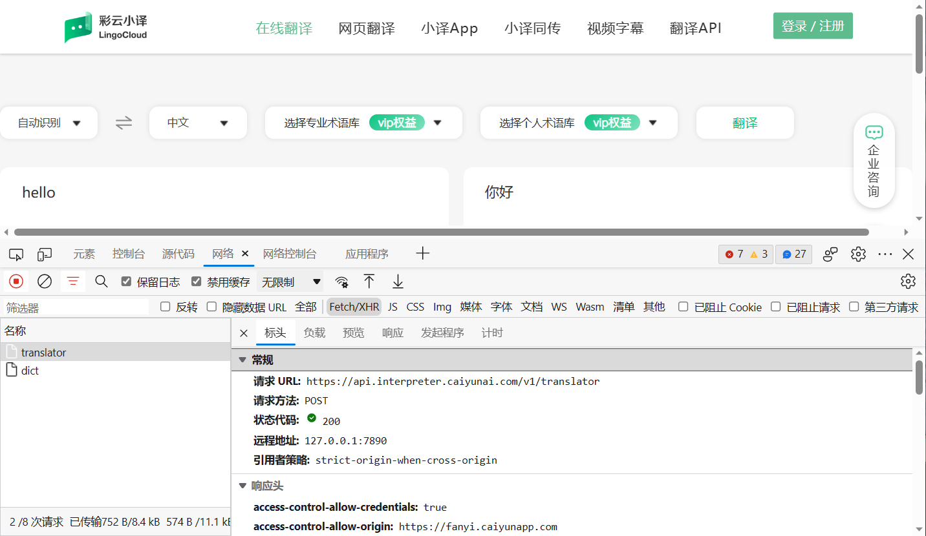Switch to the 控制台 tab

tap(129, 254)
